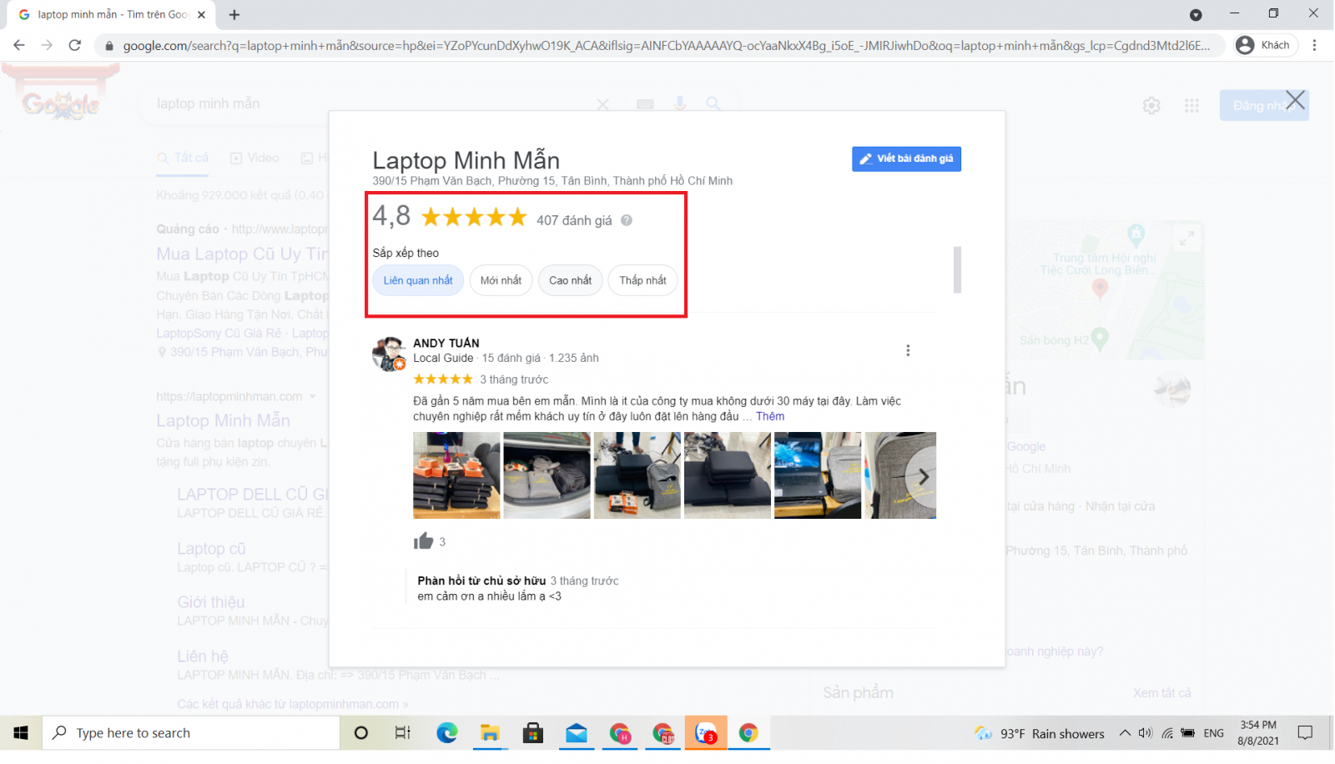Click the Google search magnifier icon
The height and width of the screenshot is (764, 1335).
713,103
